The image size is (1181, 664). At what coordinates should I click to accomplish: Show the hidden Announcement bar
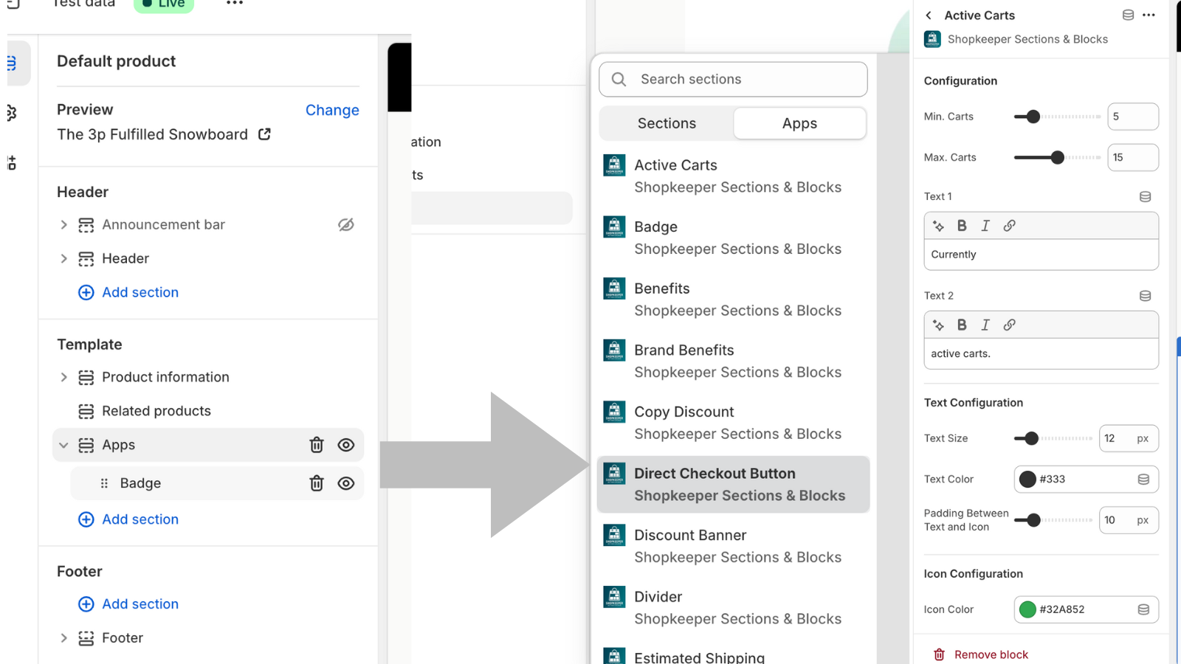pyautogui.click(x=346, y=224)
